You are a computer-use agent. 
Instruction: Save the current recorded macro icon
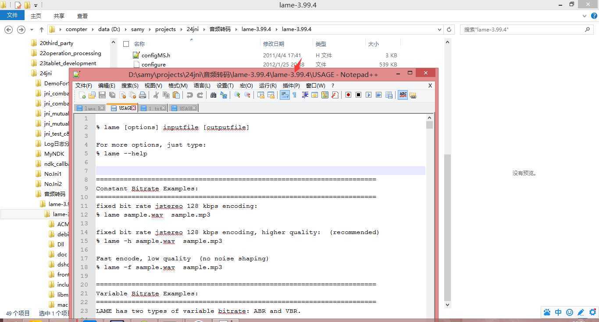[389, 95]
